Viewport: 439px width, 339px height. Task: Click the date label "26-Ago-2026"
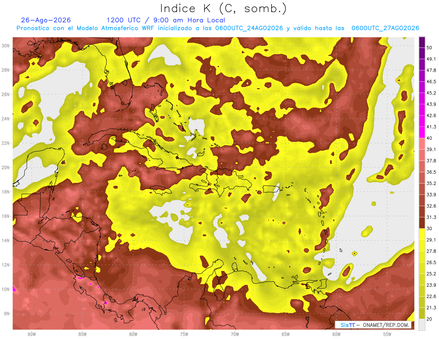pyautogui.click(x=46, y=20)
